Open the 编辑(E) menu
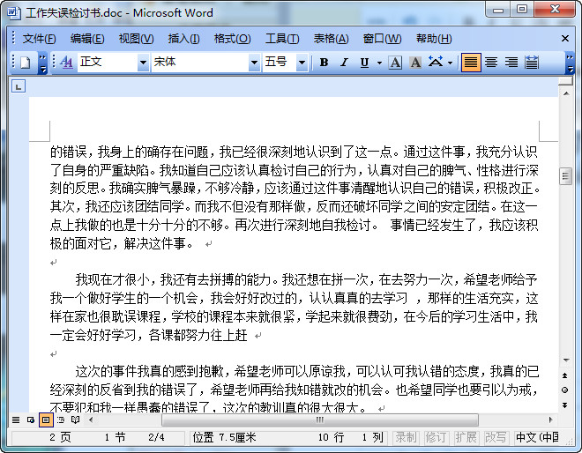582x453 pixels. pos(87,39)
